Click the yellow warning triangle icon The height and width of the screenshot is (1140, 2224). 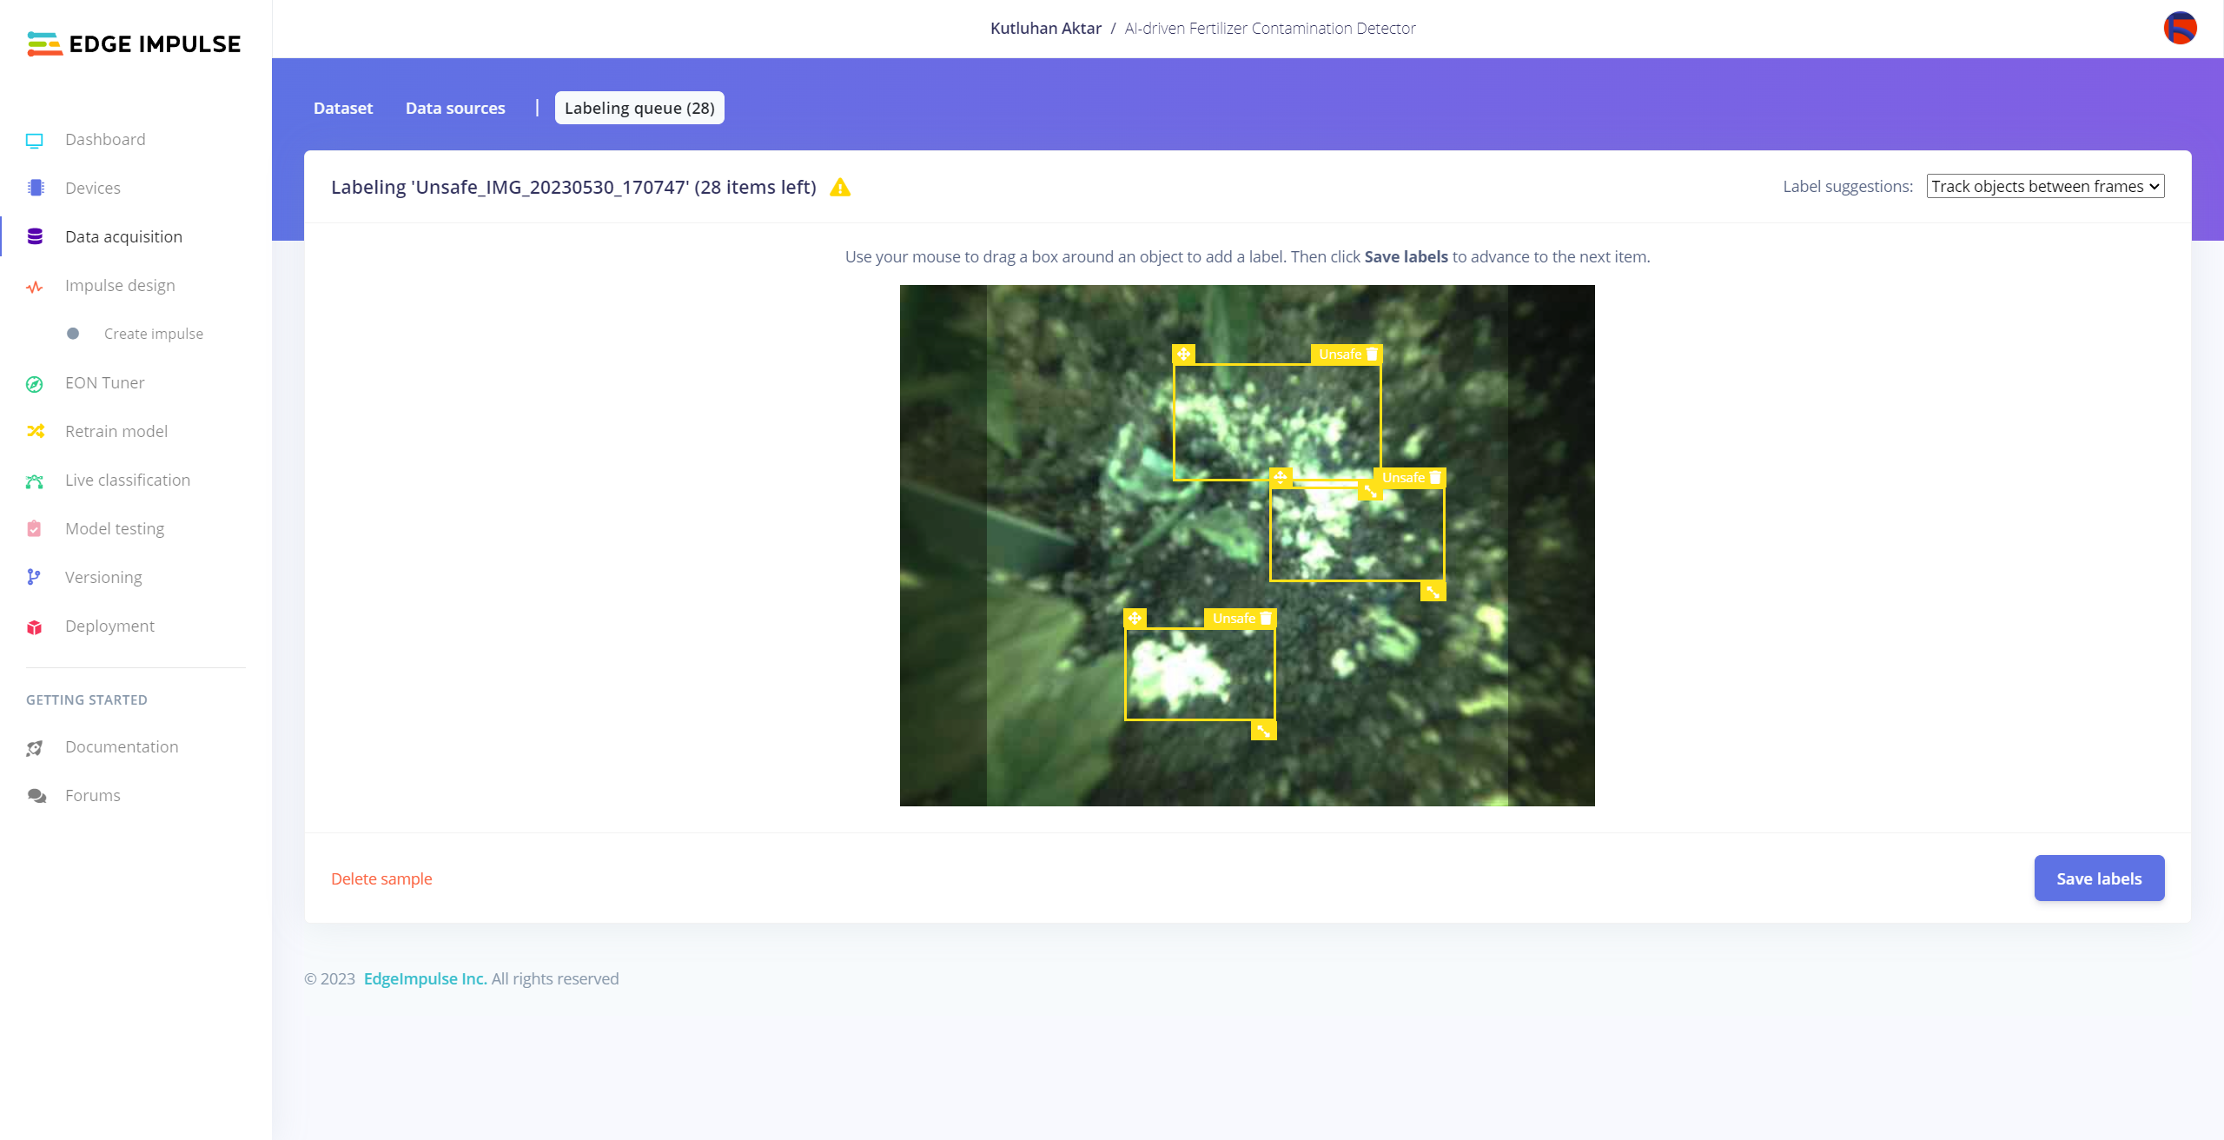tap(840, 188)
